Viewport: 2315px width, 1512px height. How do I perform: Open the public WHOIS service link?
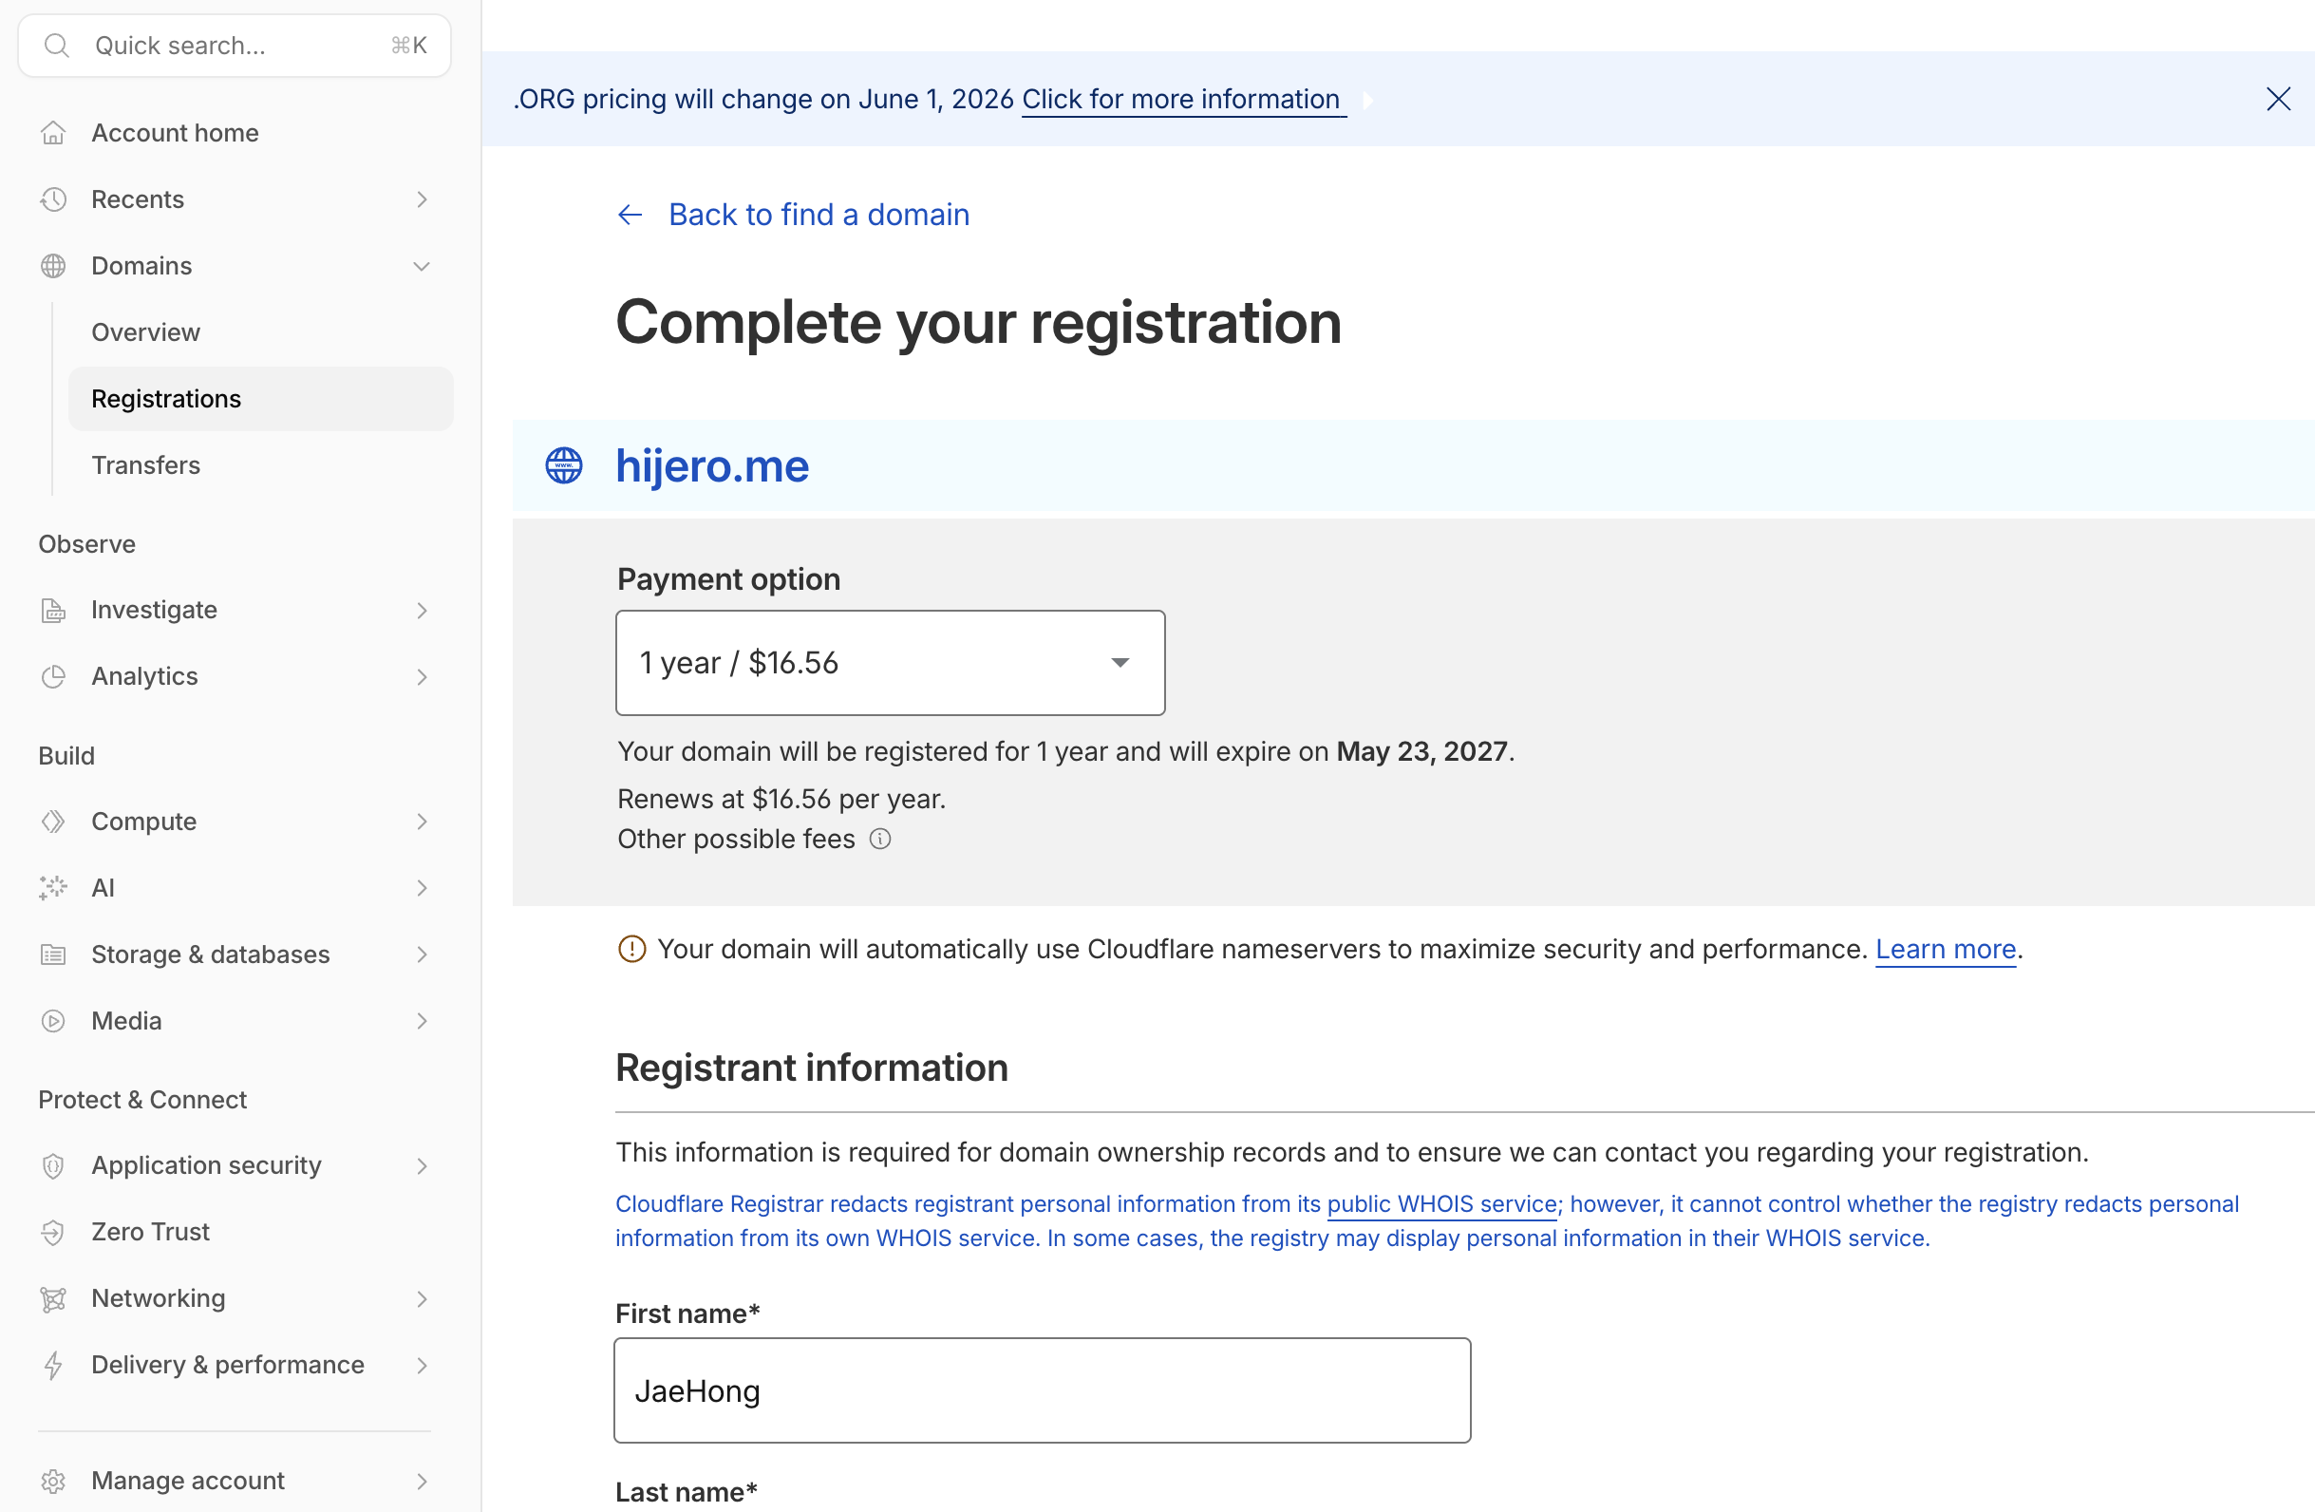(x=1441, y=1203)
